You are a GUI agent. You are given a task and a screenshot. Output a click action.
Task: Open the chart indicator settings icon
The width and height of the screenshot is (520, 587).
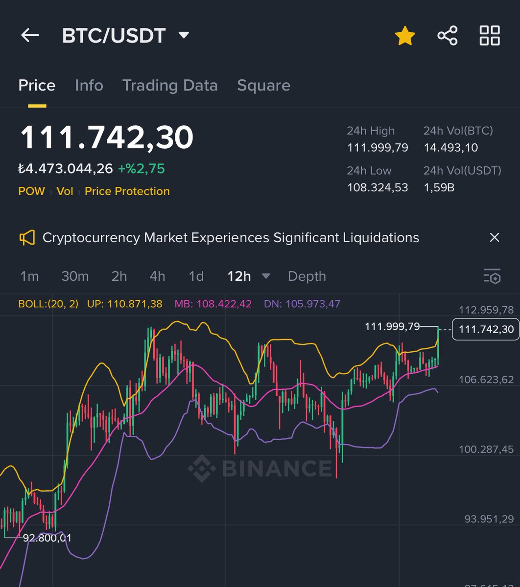pyautogui.click(x=492, y=276)
